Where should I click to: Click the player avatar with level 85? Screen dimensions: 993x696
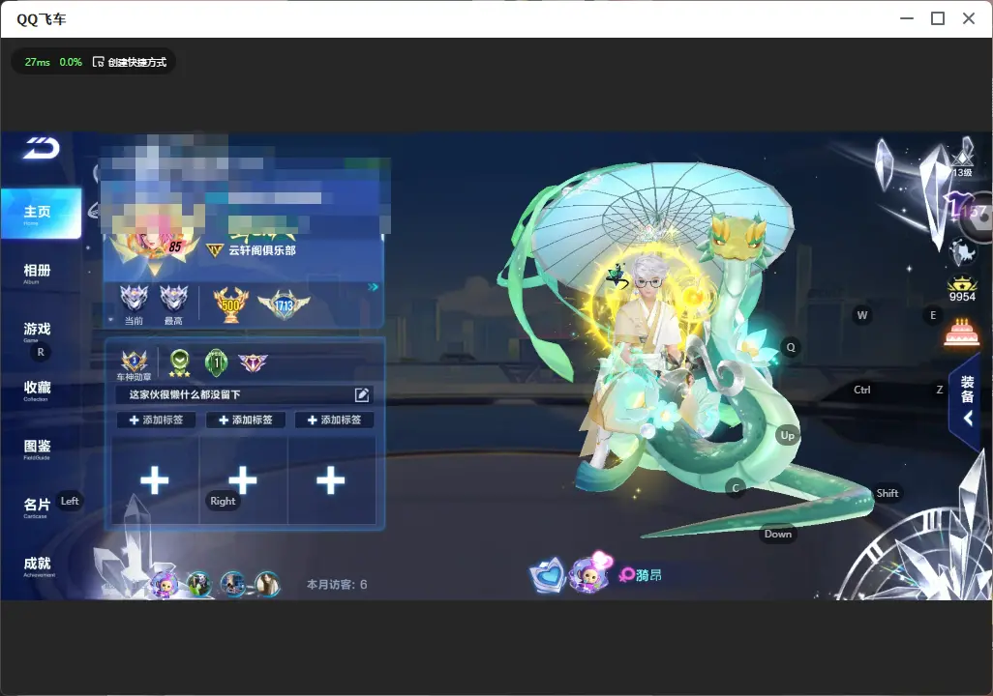pos(155,237)
